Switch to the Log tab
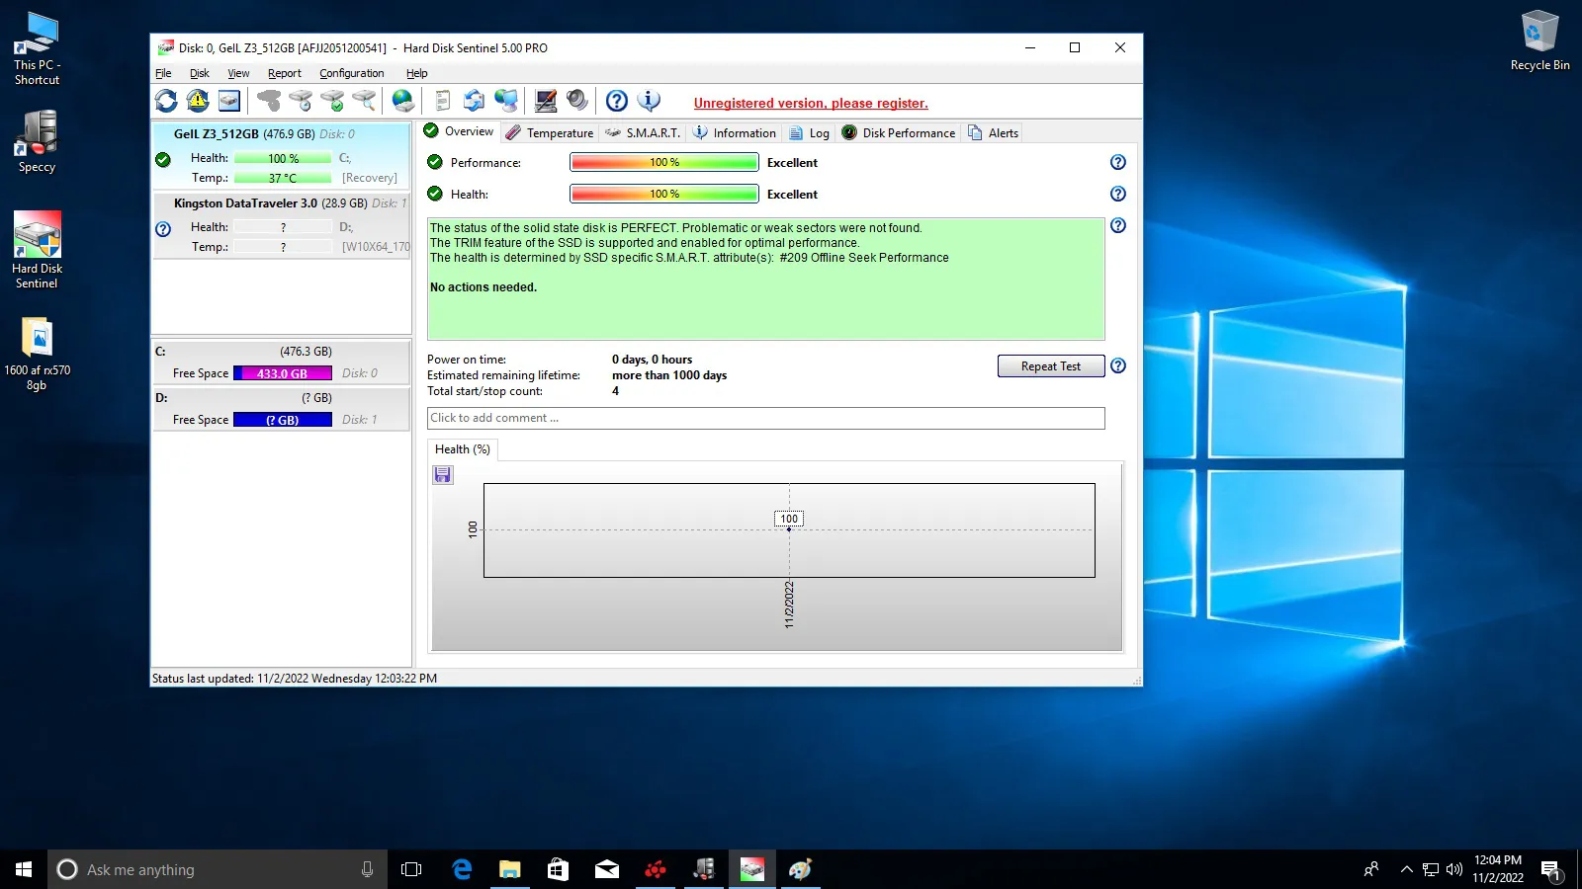The height and width of the screenshot is (889, 1582). pyautogui.click(x=809, y=132)
